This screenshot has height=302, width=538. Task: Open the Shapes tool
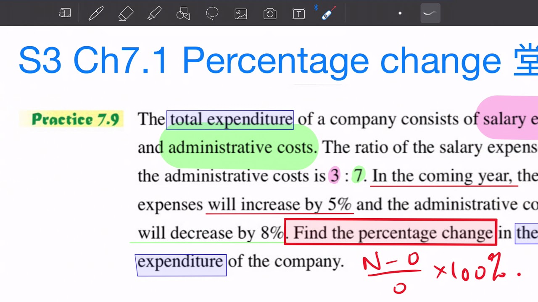[x=183, y=13]
